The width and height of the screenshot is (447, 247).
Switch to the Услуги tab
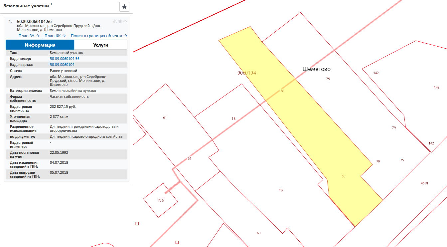coord(101,45)
